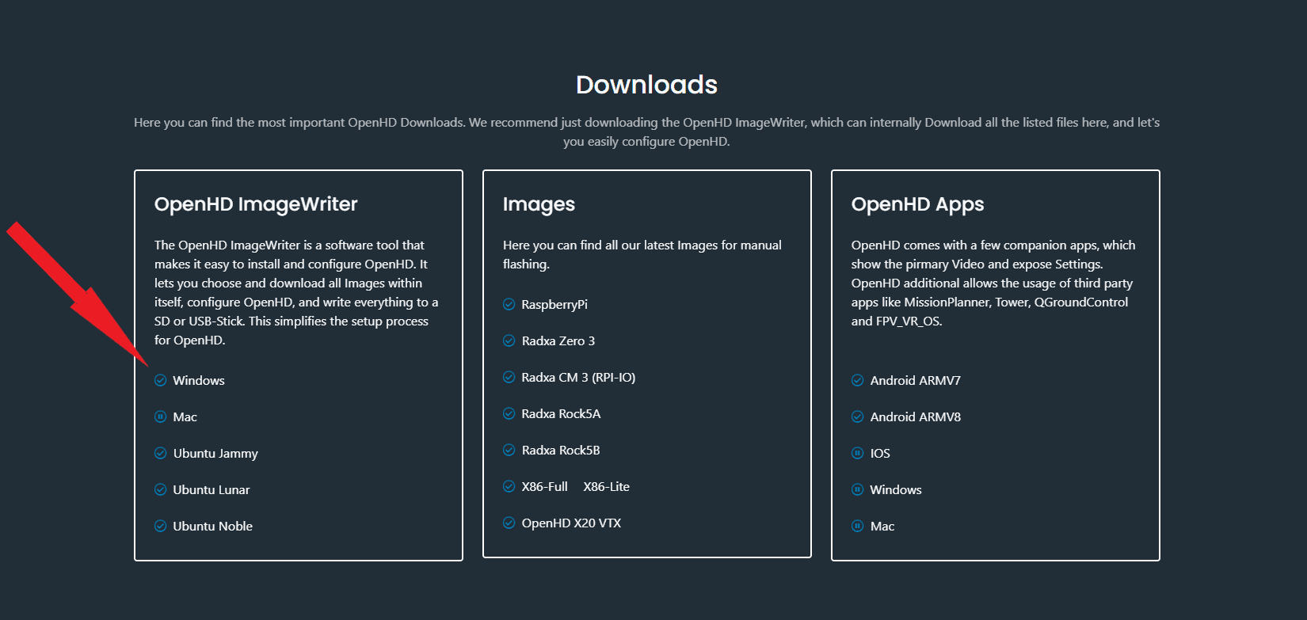Click the checkmark icon beside Ubuntu Noble
Image resolution: width=1307 pixels, height=620 pixels.
(160, 526)
